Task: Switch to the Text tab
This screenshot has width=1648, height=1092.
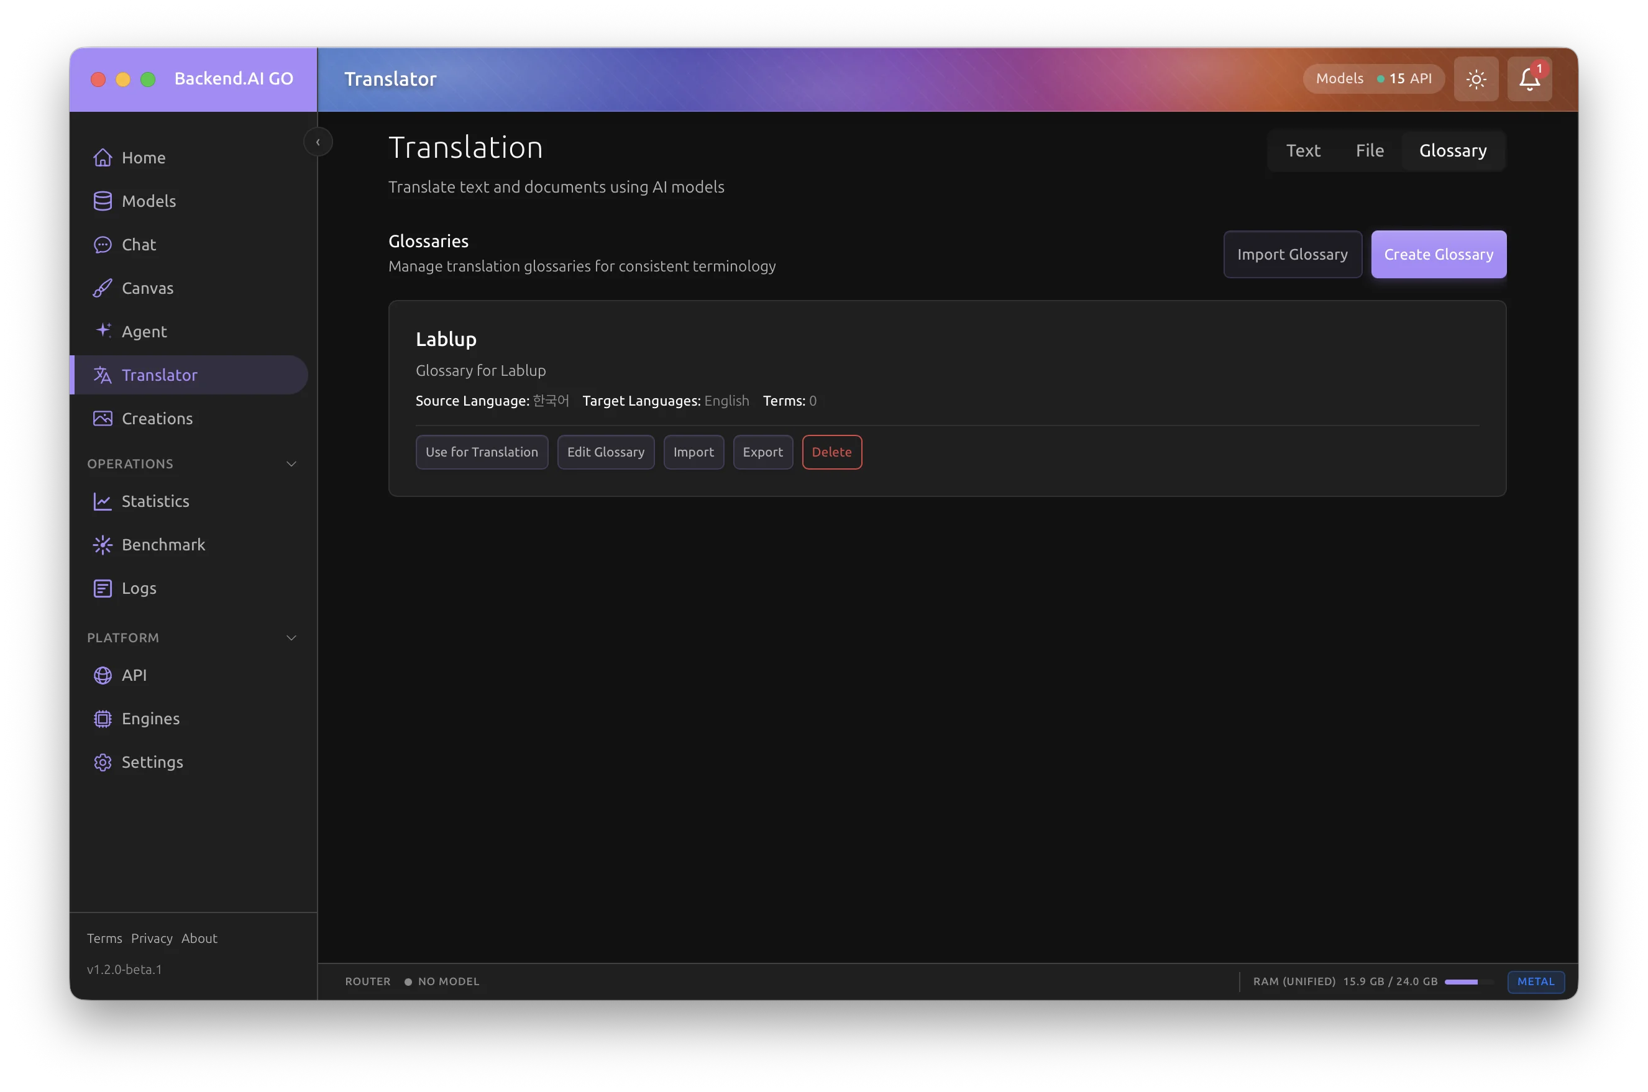Action: tap(1302, 151)
